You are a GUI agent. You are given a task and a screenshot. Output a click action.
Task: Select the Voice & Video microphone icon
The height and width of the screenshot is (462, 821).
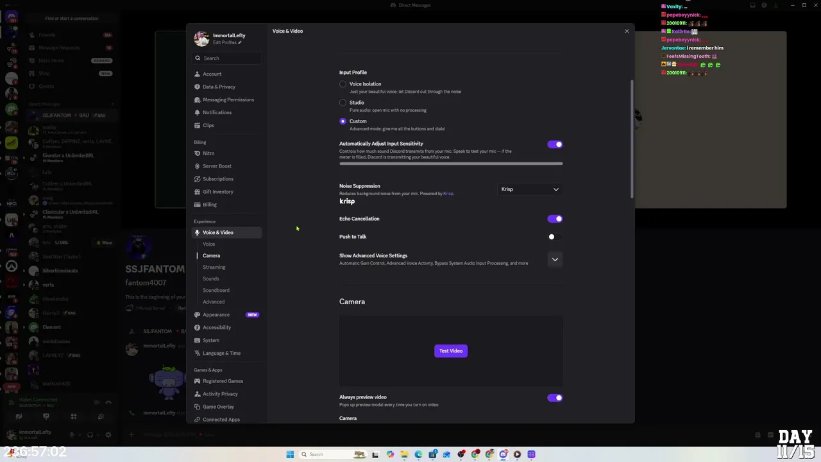point(198,232)
